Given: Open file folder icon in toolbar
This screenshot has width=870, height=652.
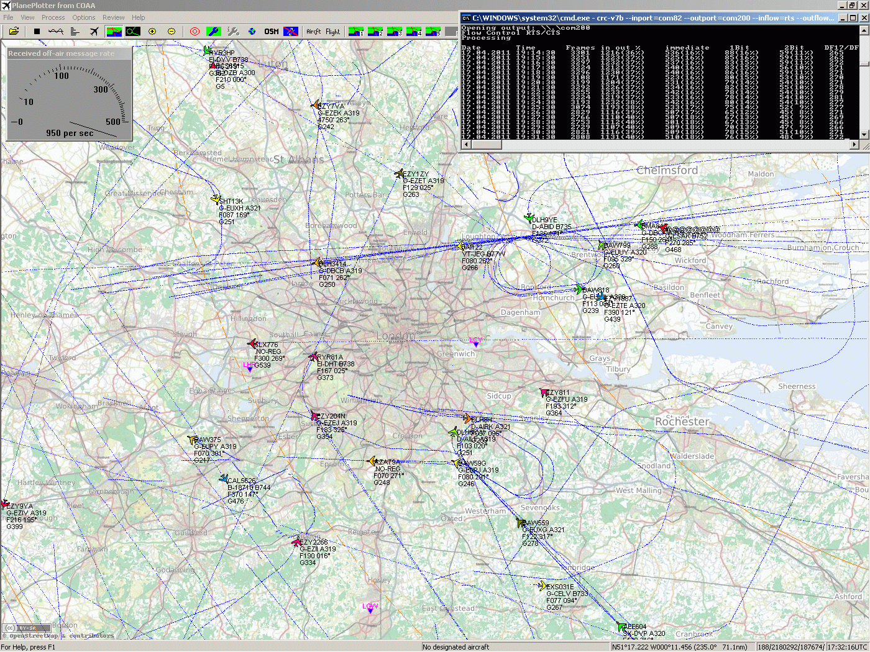Looking at the screenshot, I should coord(14,31).
